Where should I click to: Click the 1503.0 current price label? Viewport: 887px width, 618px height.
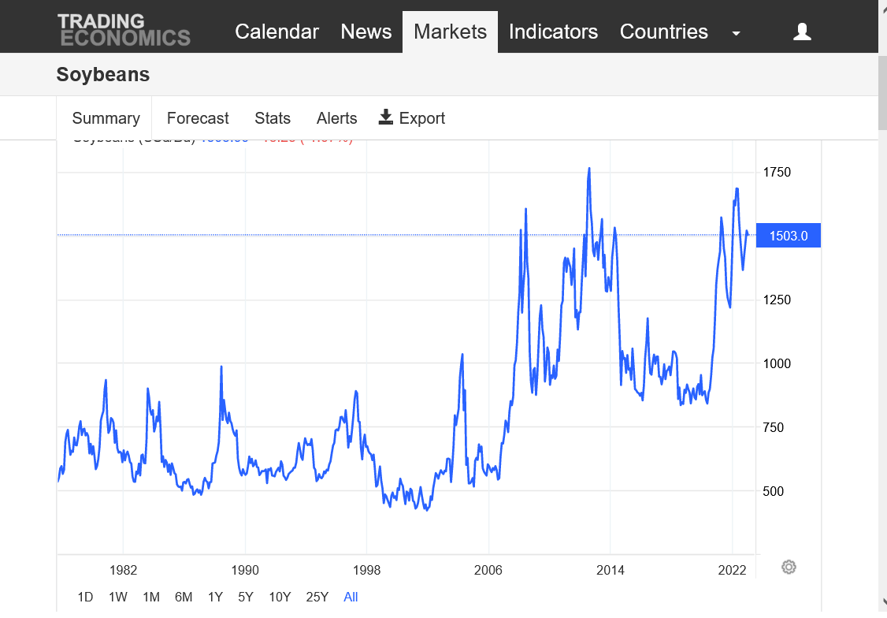point(788,236)
